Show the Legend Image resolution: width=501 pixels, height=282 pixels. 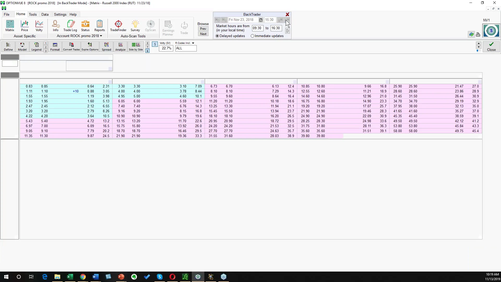click(x=37, y=47)
